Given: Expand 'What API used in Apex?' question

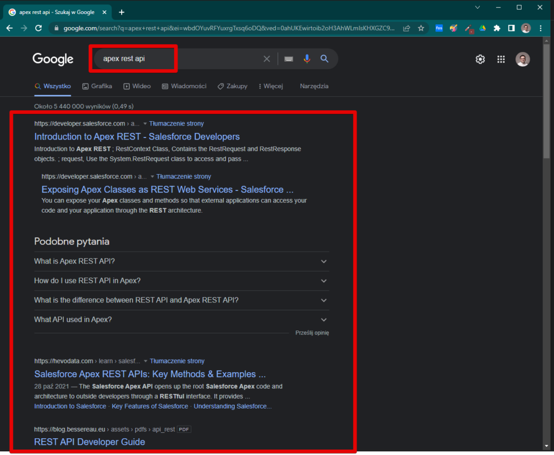Looking at the screenshot, I should coord(182,320).
